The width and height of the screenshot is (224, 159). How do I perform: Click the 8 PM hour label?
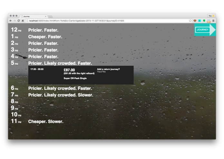click(15, 101)
